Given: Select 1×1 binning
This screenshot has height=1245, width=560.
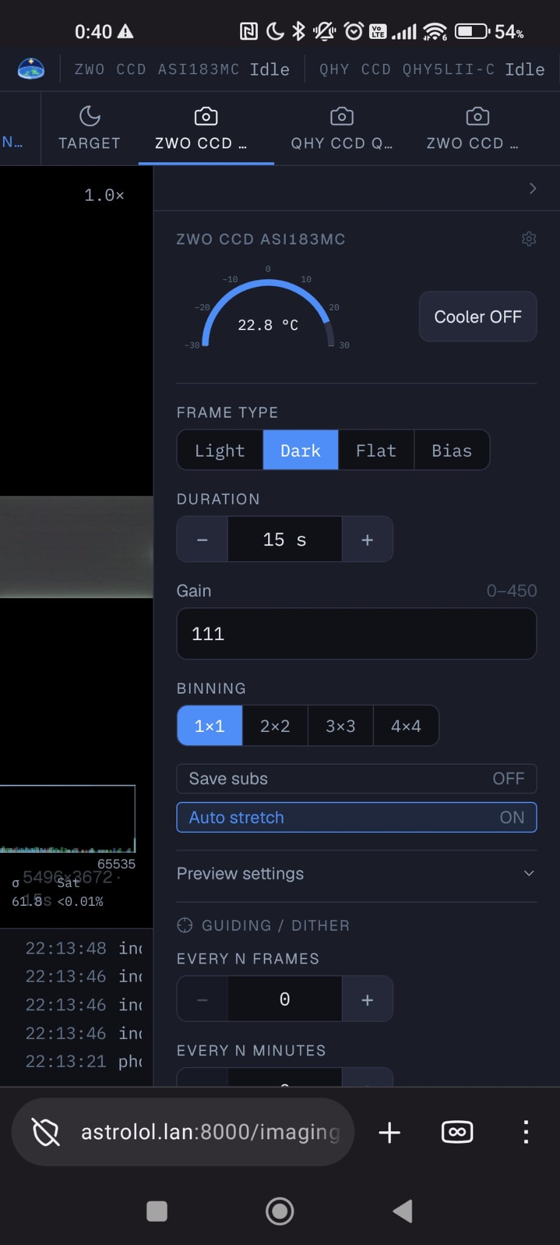Looking at the screenshot, I should [x=210, y=726].
